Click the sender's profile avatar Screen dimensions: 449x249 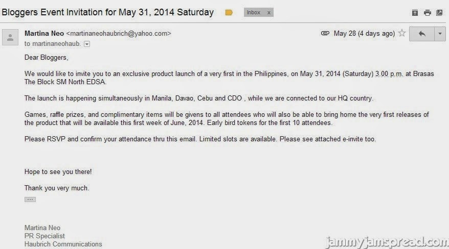10,37
